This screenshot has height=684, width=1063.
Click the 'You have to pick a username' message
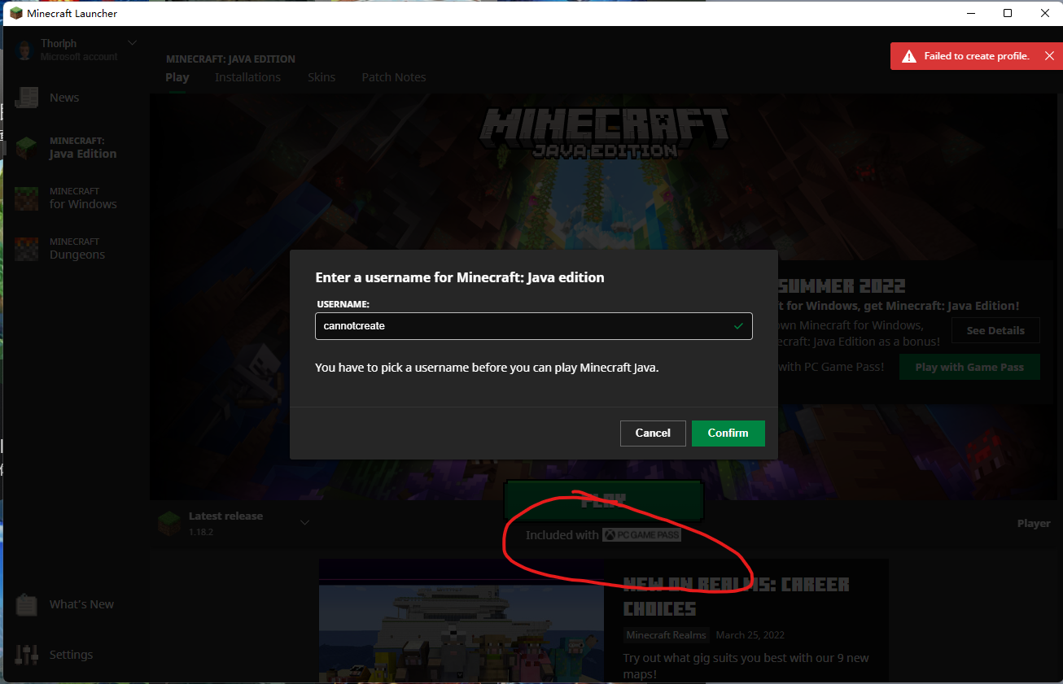click(487, 368)
